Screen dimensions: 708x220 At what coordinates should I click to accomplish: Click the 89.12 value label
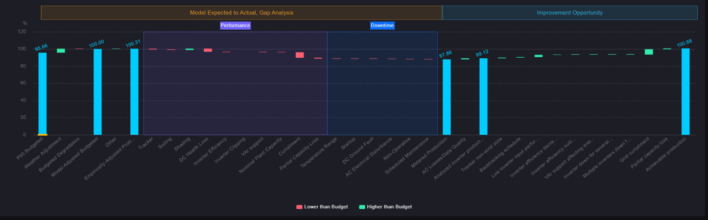[x=482, y=53]
